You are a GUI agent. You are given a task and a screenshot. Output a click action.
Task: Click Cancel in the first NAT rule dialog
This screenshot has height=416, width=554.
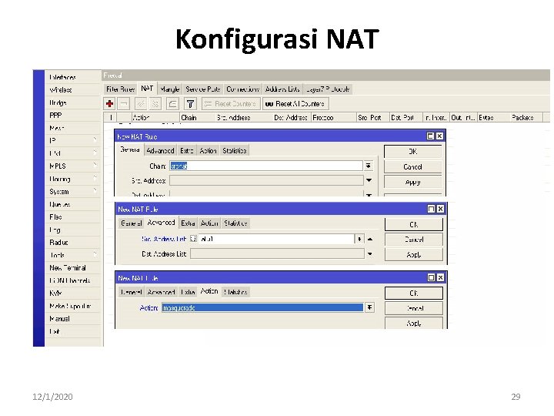pos(412,166)
